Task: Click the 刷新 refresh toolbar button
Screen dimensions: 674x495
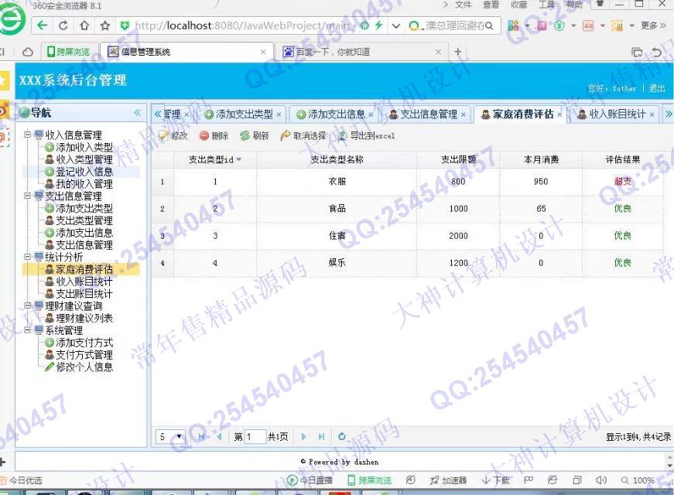Action: [255, 136]
